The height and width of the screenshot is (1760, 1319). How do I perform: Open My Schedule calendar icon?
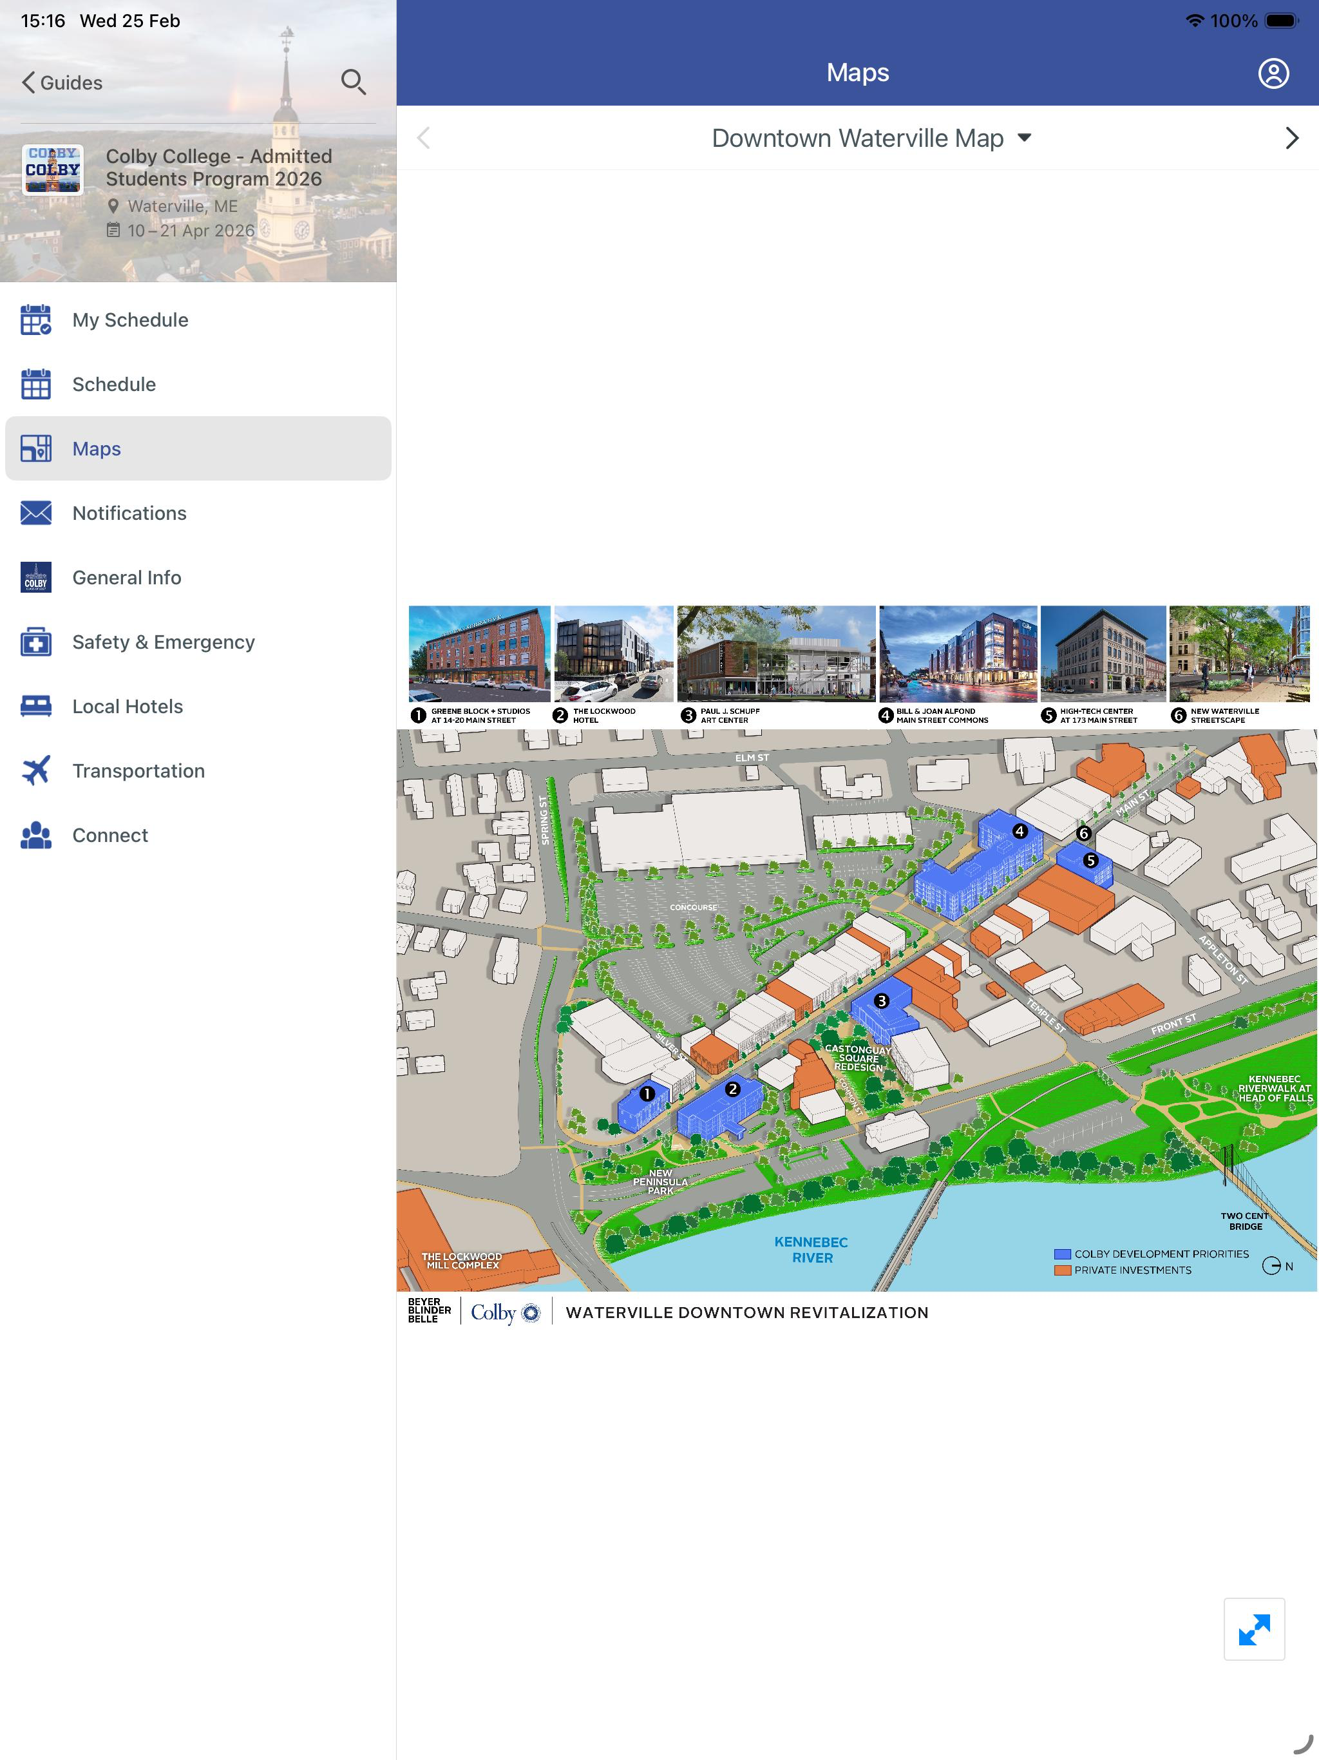click(x=36, y=320)
